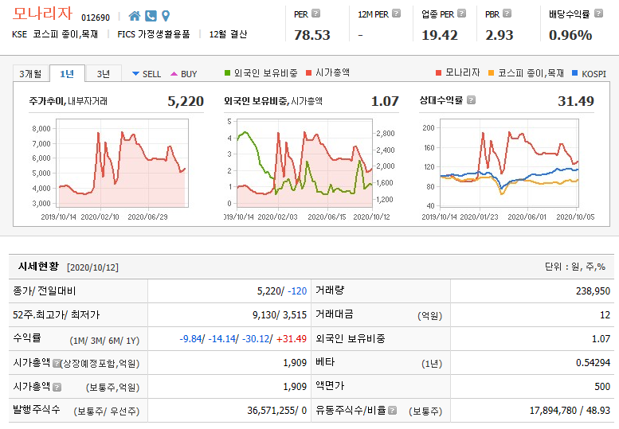Click help icon beside 유동주식수/비율
This screenshot has width=619, height=429.
pyautogui.click(x=392, y=411)
